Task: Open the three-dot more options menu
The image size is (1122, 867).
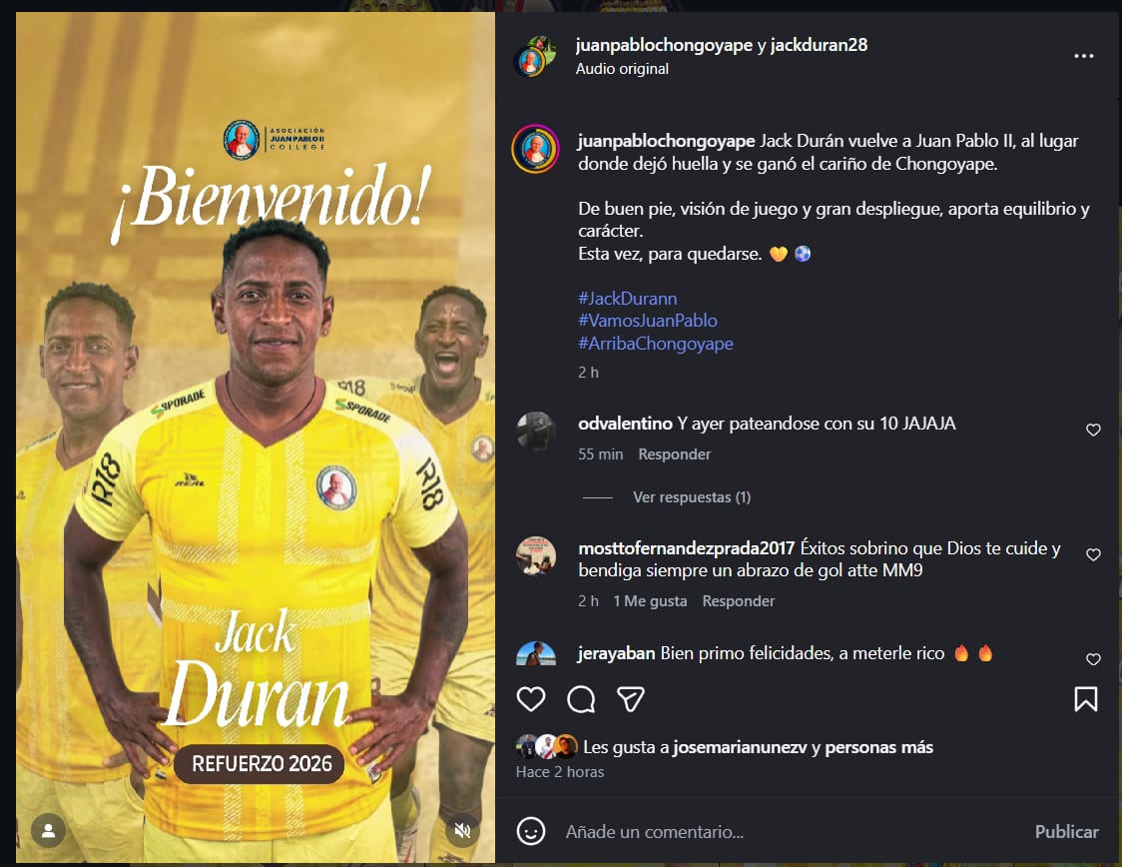Action: coord(1083,56)
